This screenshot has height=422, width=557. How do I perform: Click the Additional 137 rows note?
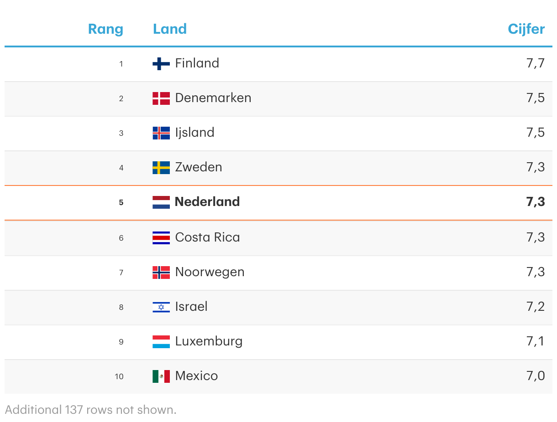(x=90, y=410)
